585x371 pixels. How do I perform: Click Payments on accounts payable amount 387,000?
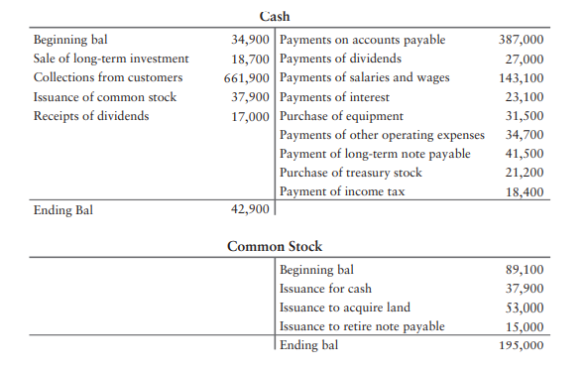tap(522, 40)
